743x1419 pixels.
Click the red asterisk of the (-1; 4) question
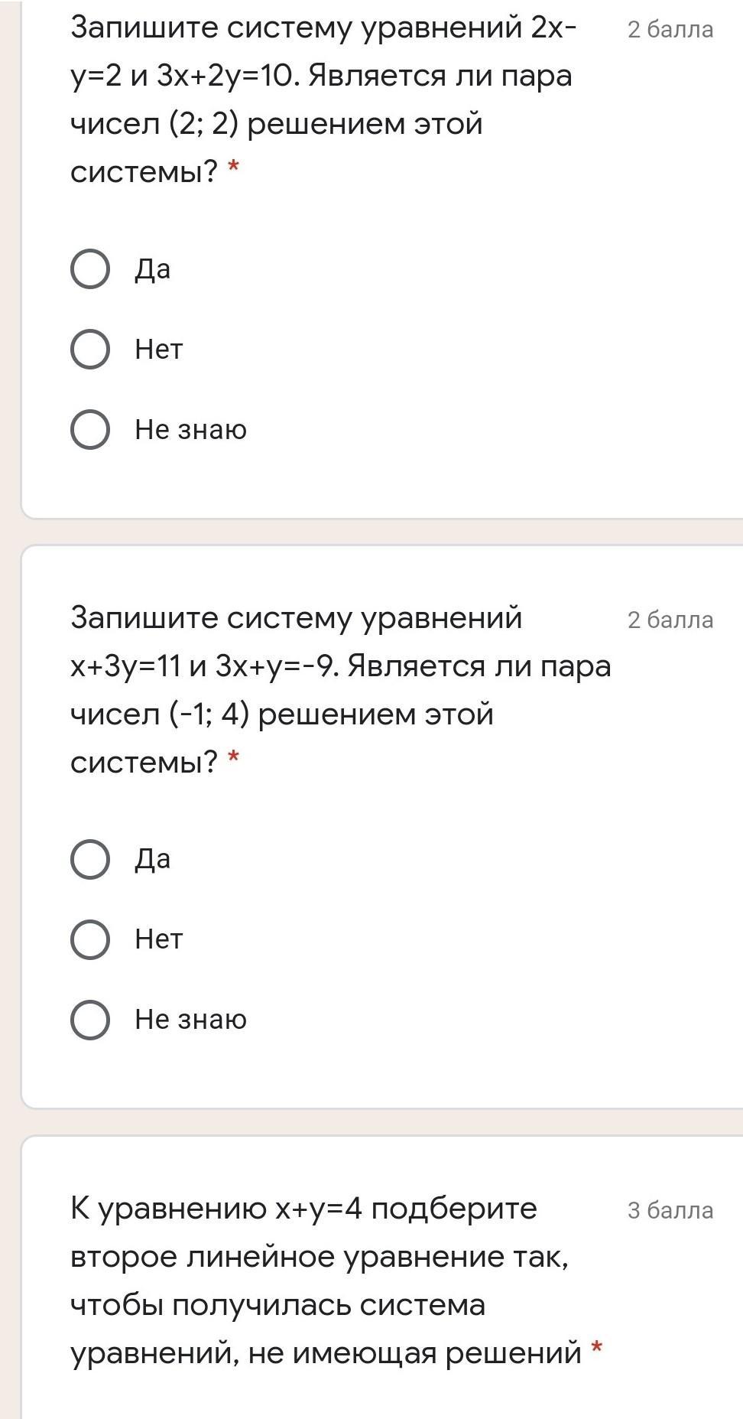tap(234, 758)
